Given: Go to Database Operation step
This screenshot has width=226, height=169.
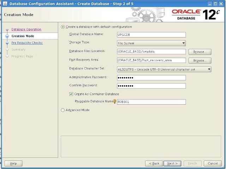Looking at the screenshot, I should (26, 29).
